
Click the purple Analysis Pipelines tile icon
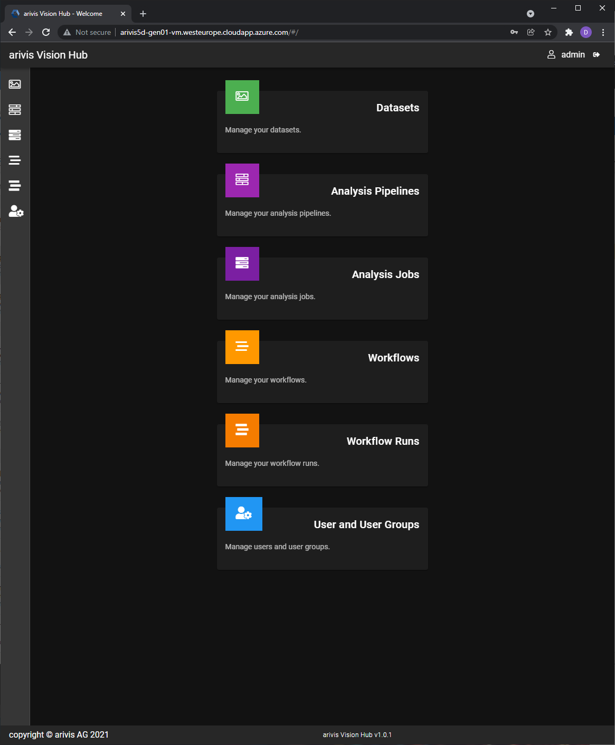(x=242, y=180)
